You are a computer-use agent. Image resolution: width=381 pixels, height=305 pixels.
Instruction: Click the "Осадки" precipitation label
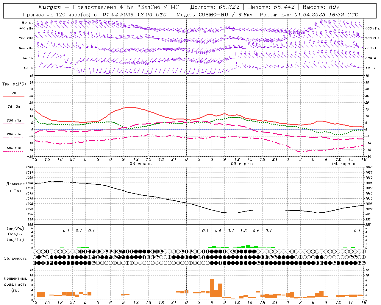click(x=15, y=234)
